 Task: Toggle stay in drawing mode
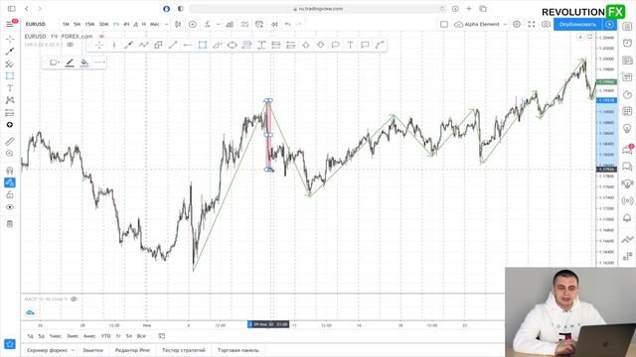point(10,182)
